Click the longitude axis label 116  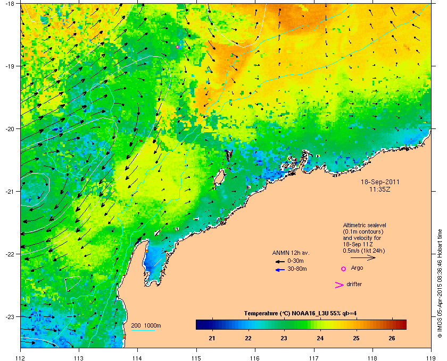click(255, 358)
